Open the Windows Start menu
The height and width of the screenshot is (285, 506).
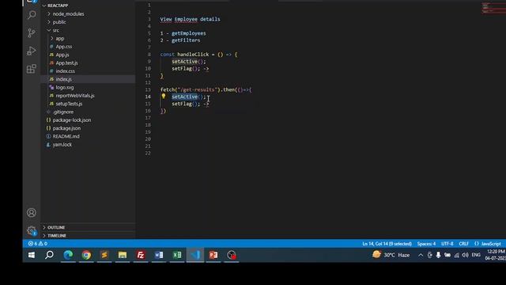(32, 255)
